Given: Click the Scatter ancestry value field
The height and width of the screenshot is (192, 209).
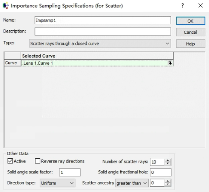Looking at the screenshot, I should click(x=157, y=183).
